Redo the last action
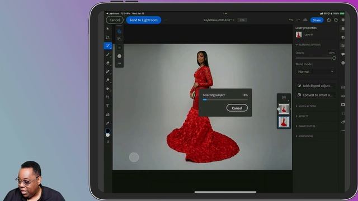The height and width of the screenshot is (201, 358). tap(298, 20)
